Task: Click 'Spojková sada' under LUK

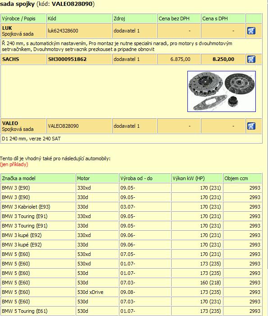Action: (18, 34)
